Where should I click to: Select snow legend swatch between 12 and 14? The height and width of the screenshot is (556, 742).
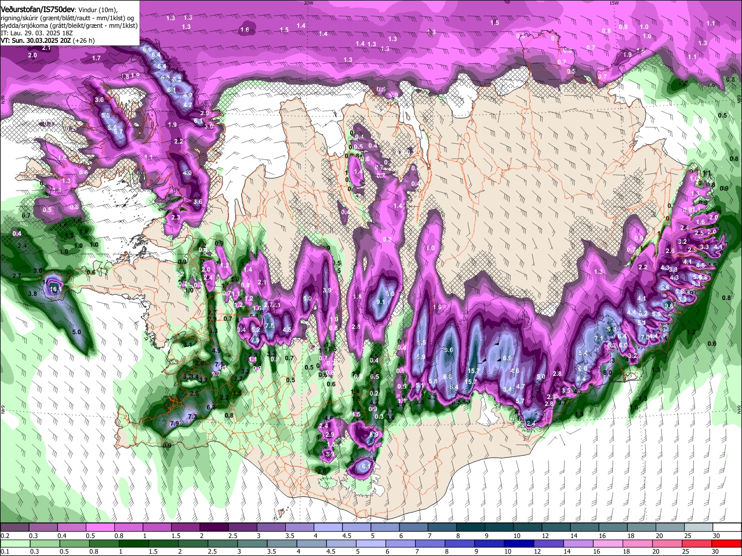556,527
